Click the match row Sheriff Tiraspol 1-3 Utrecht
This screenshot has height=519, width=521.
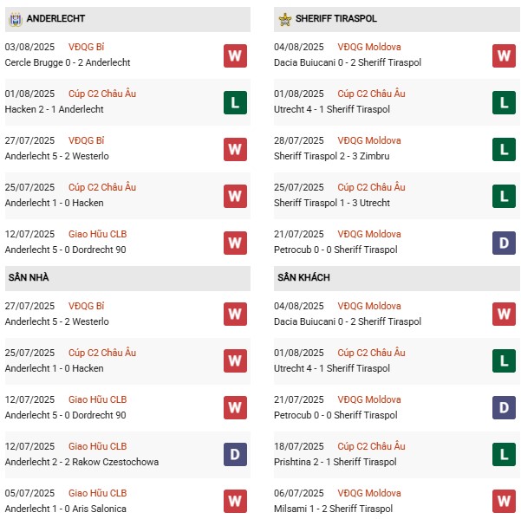[x=332, y=203]
